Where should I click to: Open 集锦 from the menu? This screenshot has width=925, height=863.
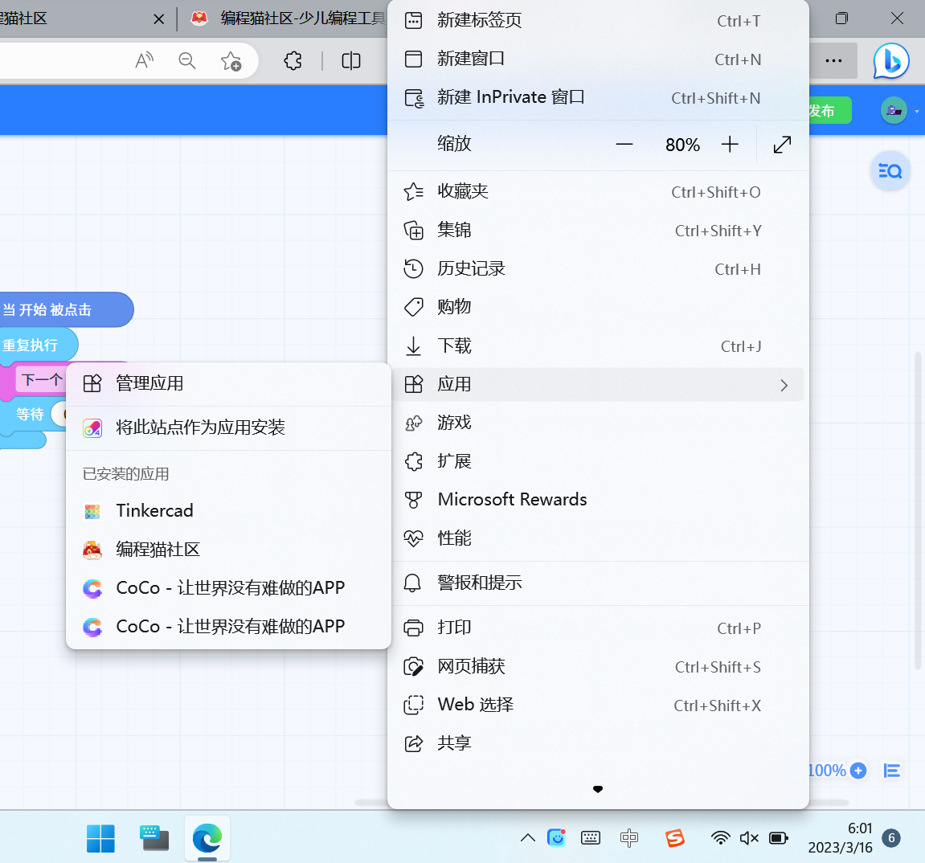tap(598, 230)
